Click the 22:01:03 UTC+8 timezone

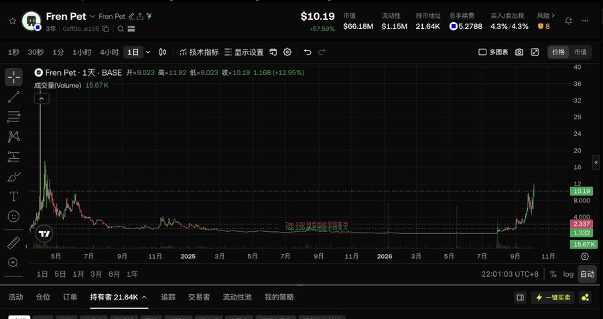pos(510,274)
